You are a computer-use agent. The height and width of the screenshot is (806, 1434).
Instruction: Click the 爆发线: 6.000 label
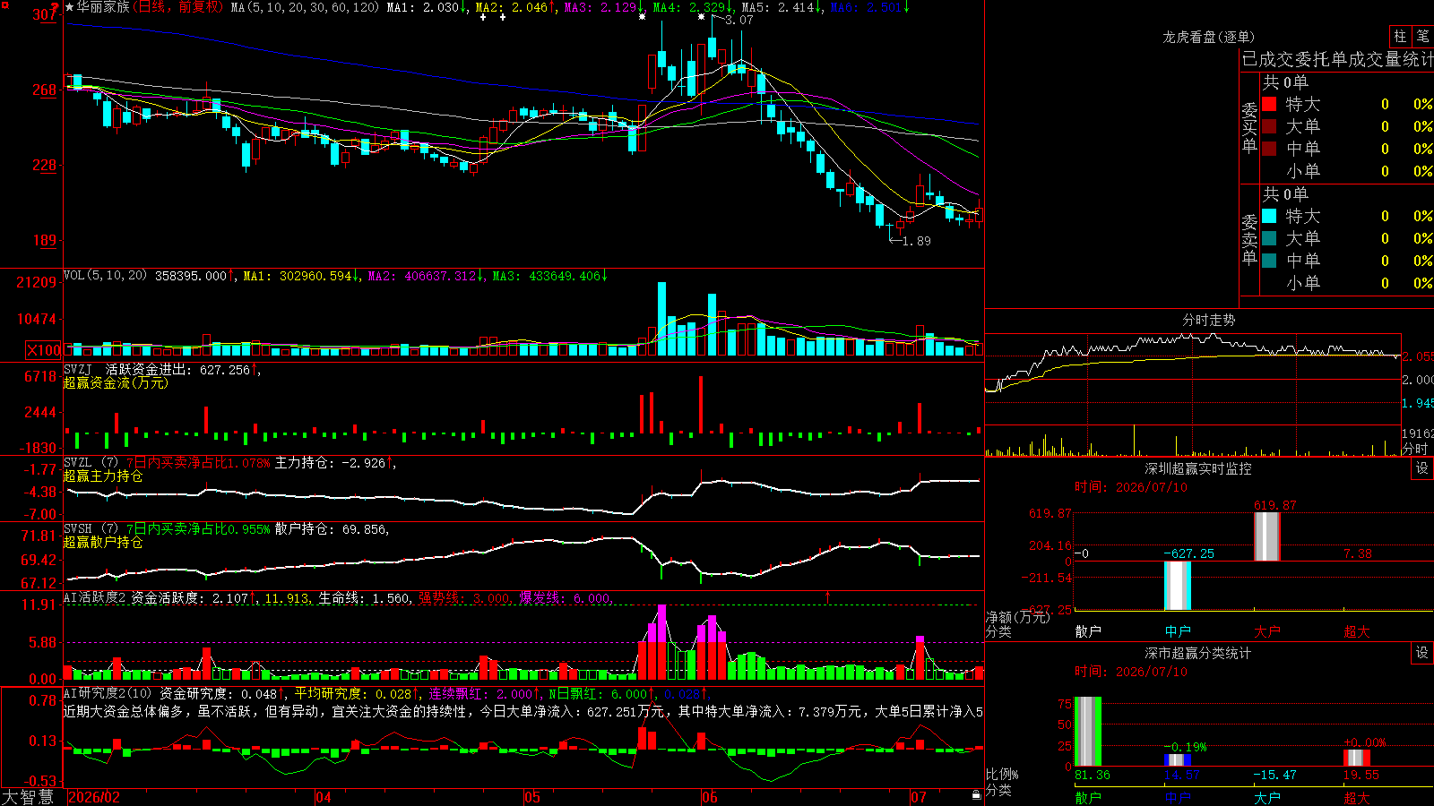click(x=566, y=598)
